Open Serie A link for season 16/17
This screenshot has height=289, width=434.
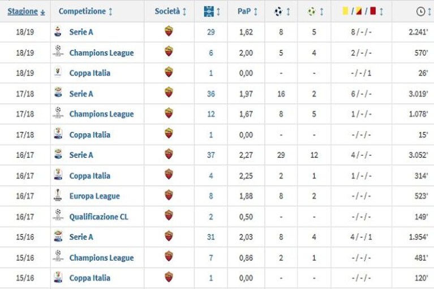tap(81, 155)
